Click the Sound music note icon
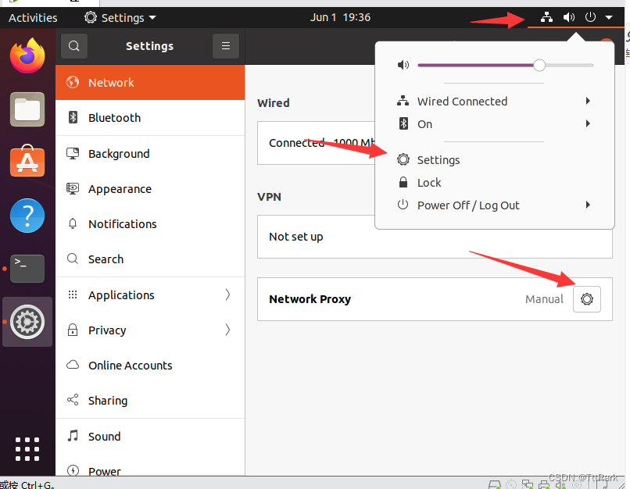This screenshot has width=630, height=489. click(73, 436)
